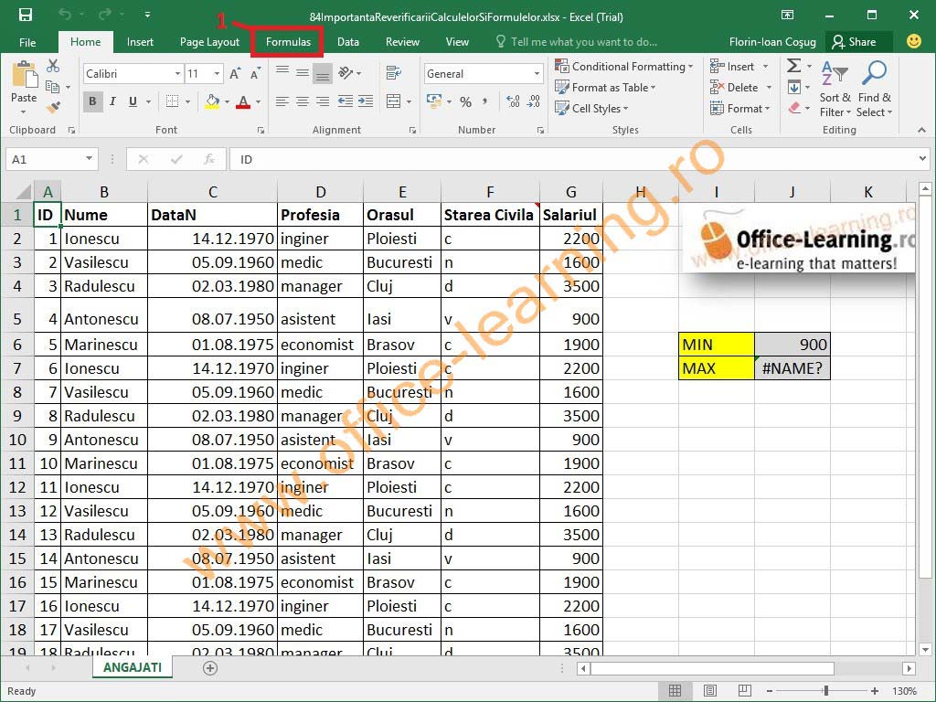936x702 pixels.
Task: Open the Font Color dropdown arrow
Action: [258, 102]
